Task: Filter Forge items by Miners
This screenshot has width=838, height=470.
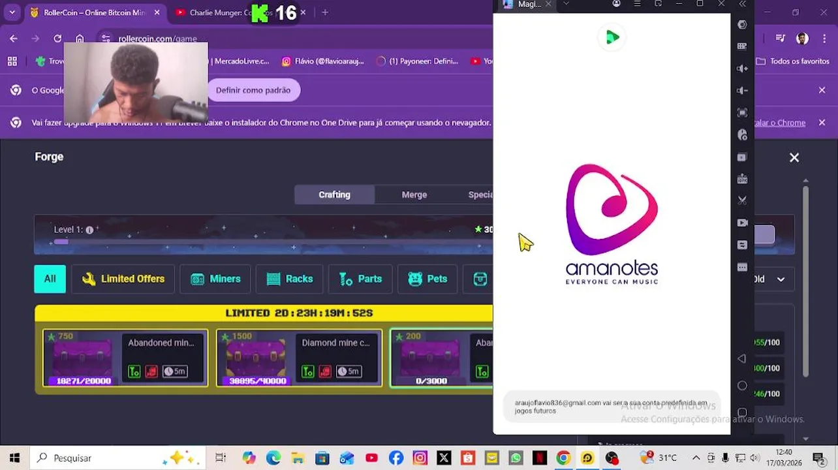Action: (215, 279)
